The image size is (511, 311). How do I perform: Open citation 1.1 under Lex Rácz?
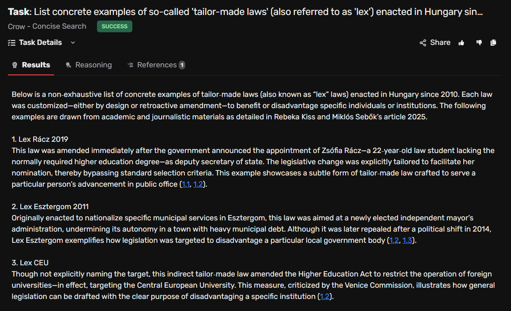(x=186, y=184)
